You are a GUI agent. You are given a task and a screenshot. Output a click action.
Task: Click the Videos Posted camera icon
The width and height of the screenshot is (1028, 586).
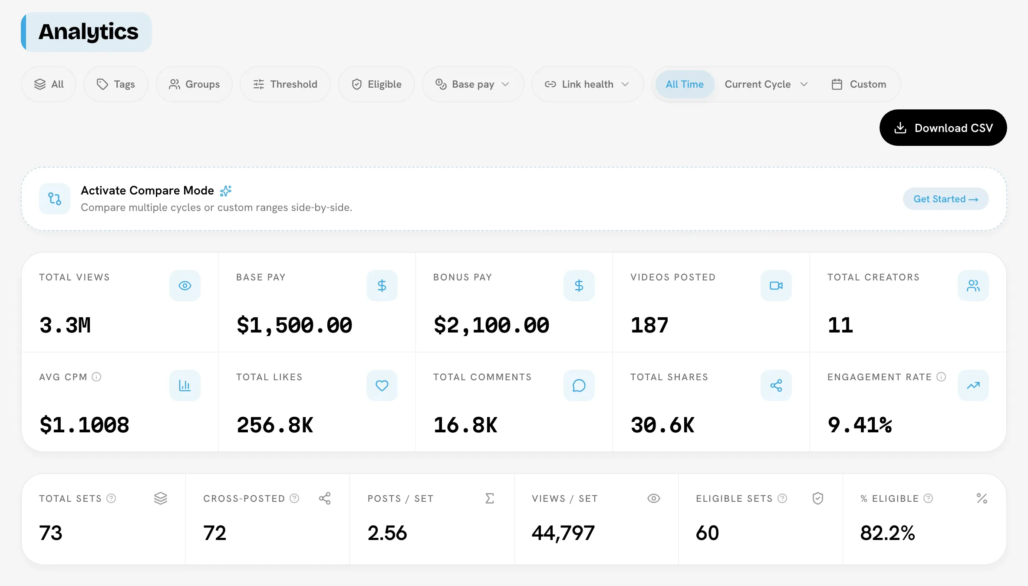coord(776,286)
